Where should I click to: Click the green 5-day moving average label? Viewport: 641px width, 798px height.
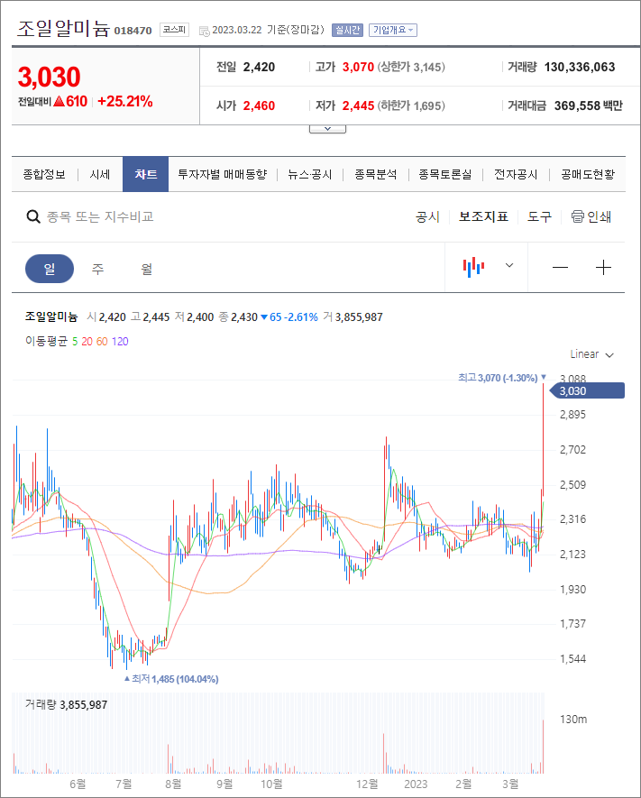(x=75, y=342)
